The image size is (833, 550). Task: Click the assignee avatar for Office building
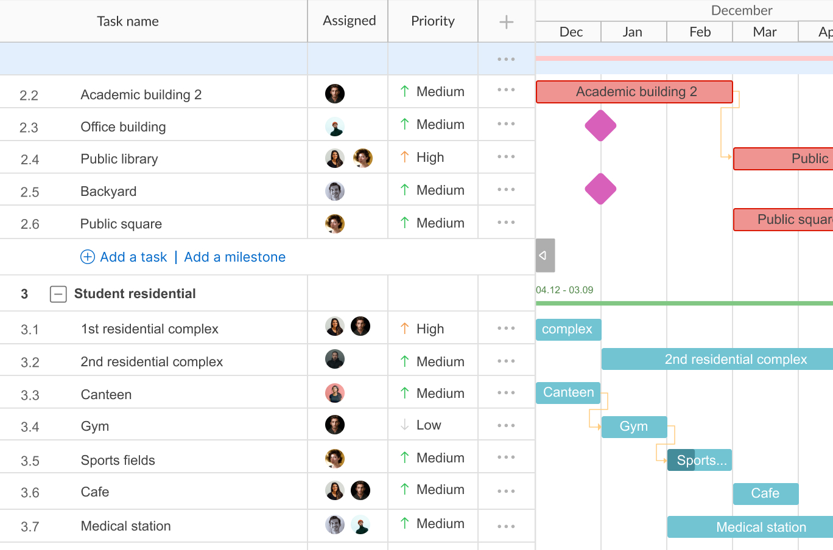[x=335, y=127]
